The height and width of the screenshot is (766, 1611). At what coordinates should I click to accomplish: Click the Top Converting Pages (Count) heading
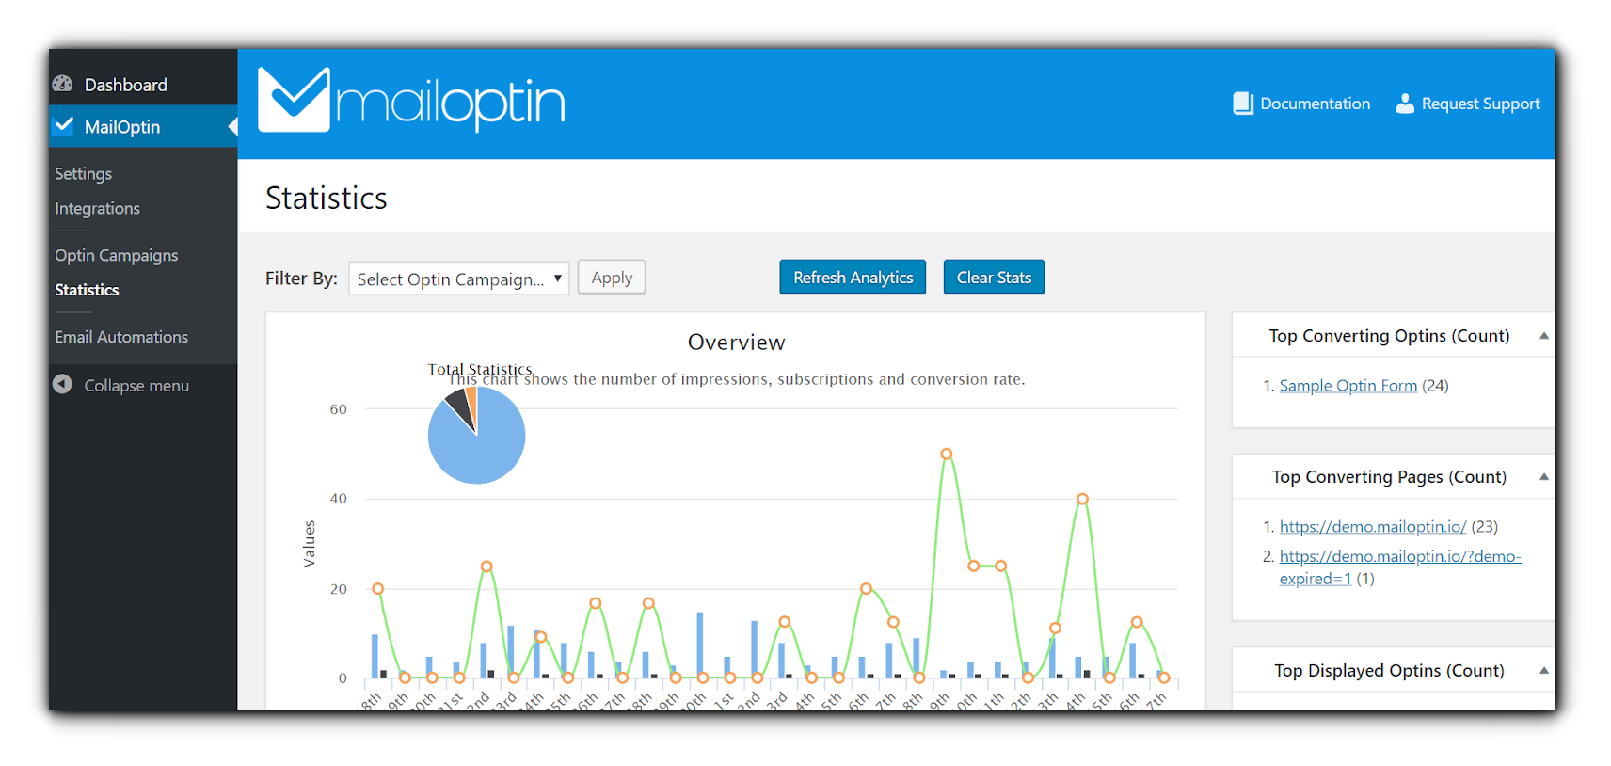tap(1389, 477)
